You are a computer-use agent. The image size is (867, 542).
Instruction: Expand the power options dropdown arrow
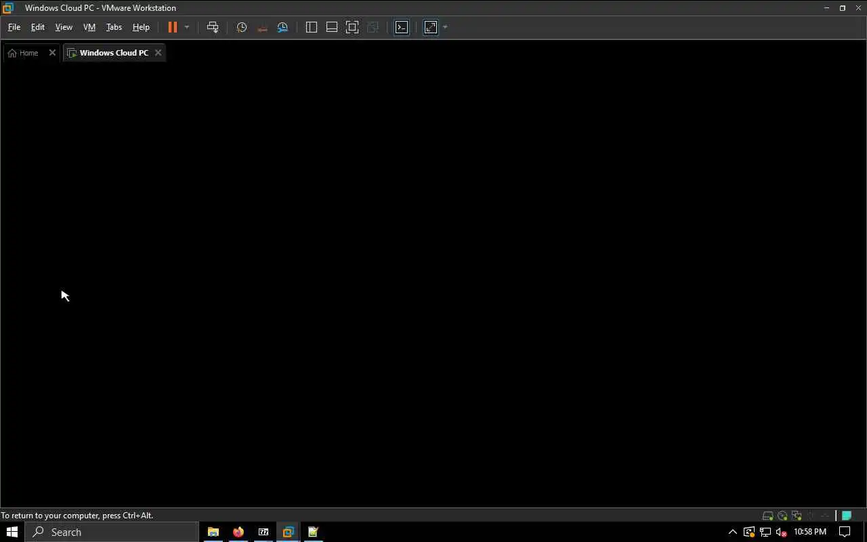187,27
